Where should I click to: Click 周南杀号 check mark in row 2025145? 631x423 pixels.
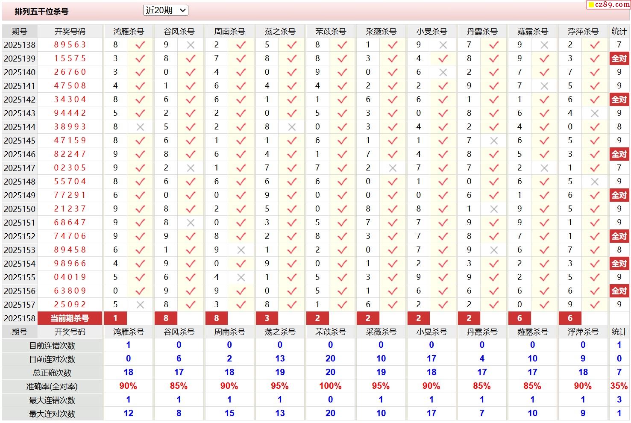(241, 141)
